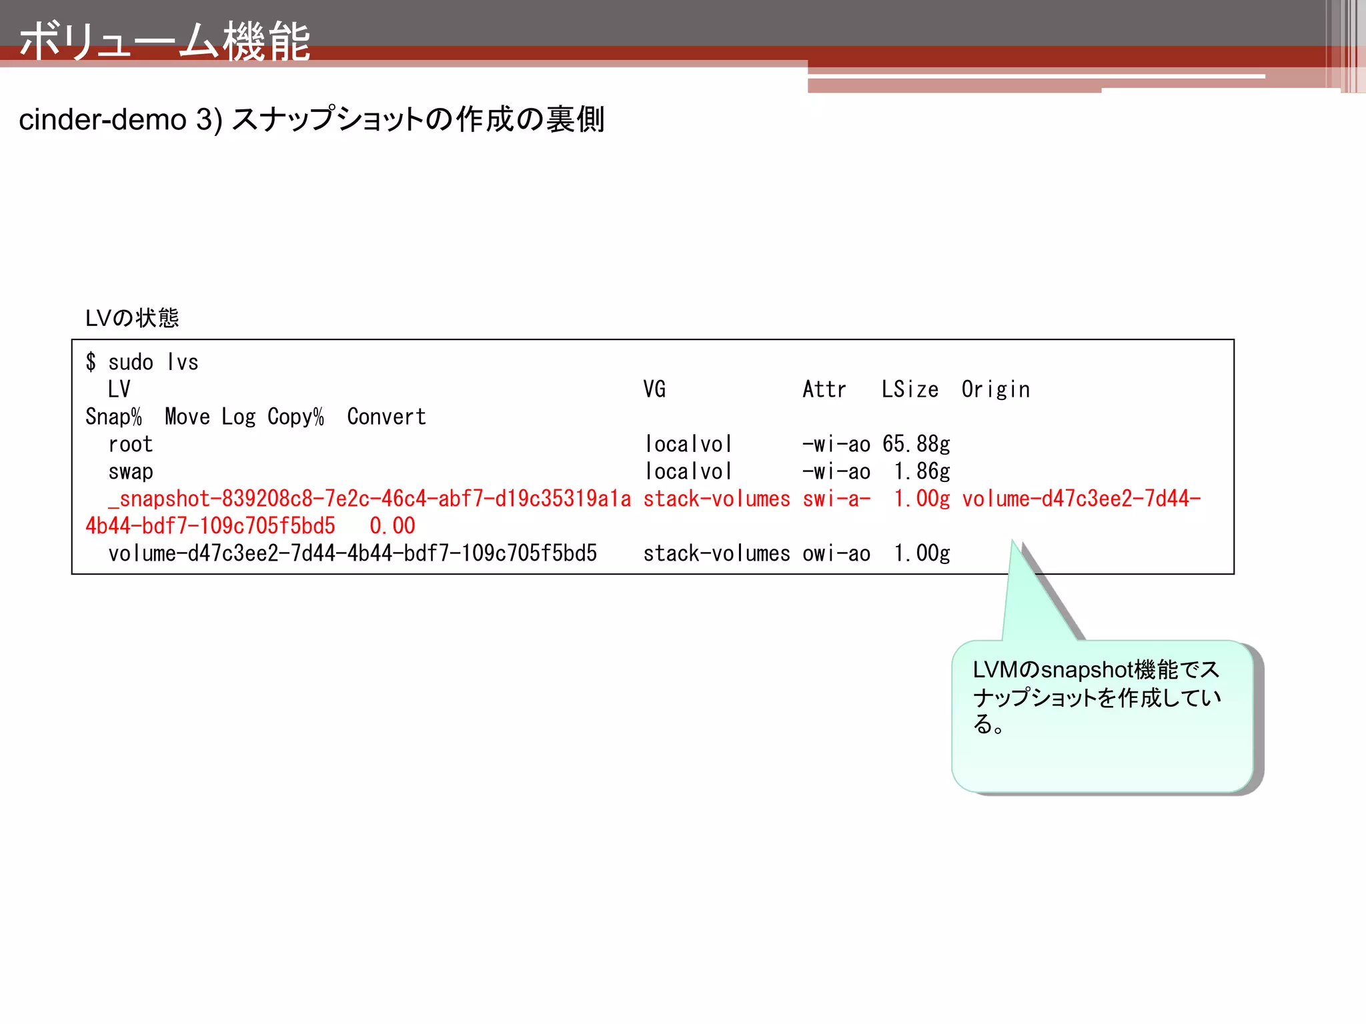Select the root LV name

[x=131, y=444]
